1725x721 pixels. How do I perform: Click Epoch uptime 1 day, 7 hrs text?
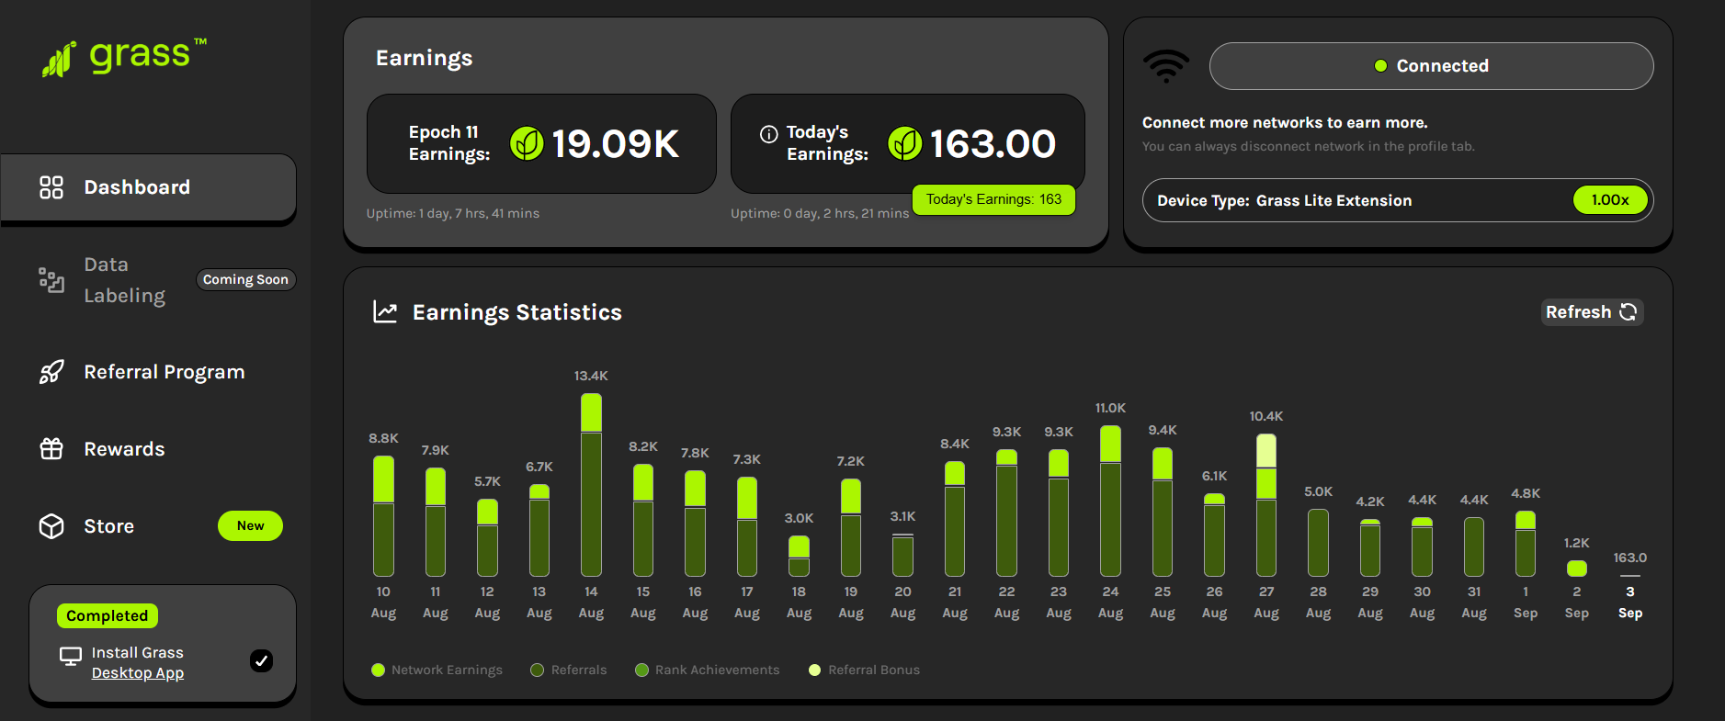coord(453,213)
